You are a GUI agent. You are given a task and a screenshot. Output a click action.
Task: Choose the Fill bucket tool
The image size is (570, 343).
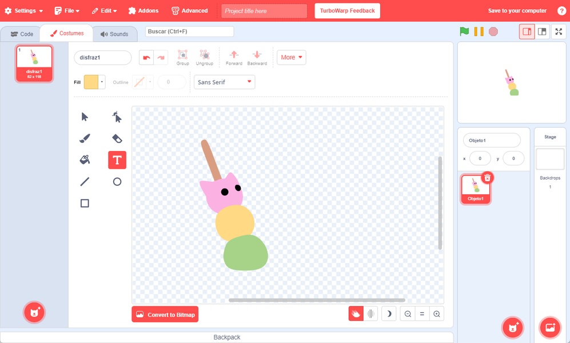85,160
